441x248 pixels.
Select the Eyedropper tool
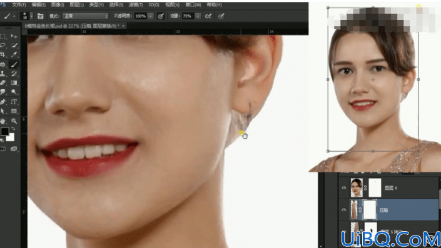tap(14, 54)
